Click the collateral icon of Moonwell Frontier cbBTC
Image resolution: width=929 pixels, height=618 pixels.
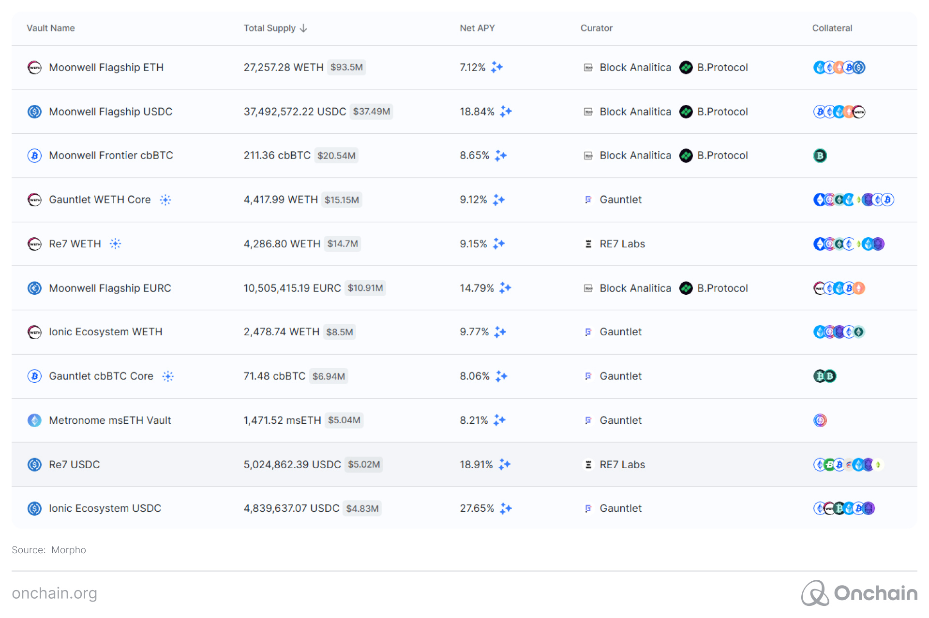coord(820,156)
